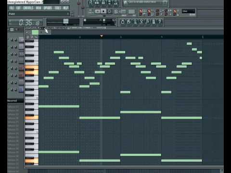Viewport: 231px width, 173px height.
Task: Open the VIEW menu
Action: (x=38, y=8)
